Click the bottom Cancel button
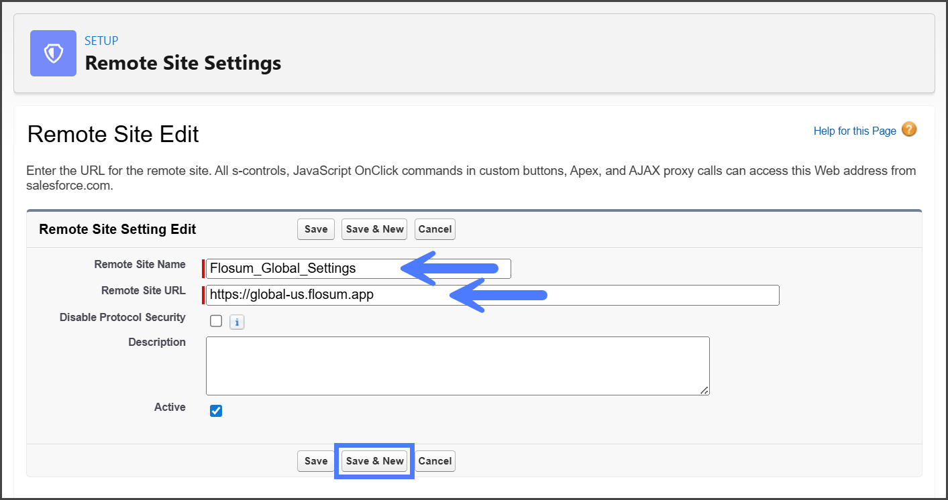 pos(435,461)
